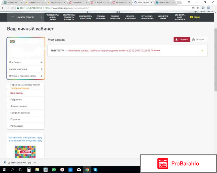
Task: Open the Windows Start menu
Action: click(3, 169)
